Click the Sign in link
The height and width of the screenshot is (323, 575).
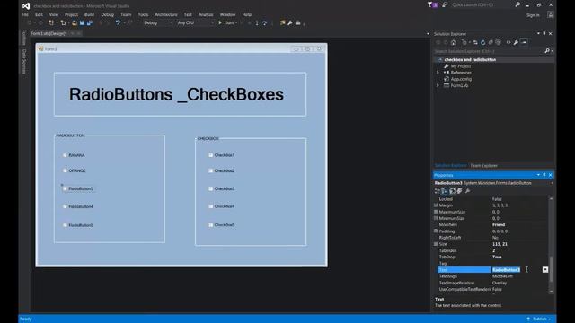tap(533, 15)
